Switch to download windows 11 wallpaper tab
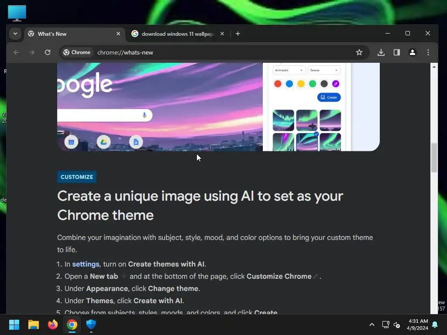This screenshot has height=335, width=447. 178,34
